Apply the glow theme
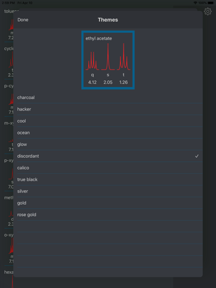The image size is (216, 288). click(x=108, y=145)
